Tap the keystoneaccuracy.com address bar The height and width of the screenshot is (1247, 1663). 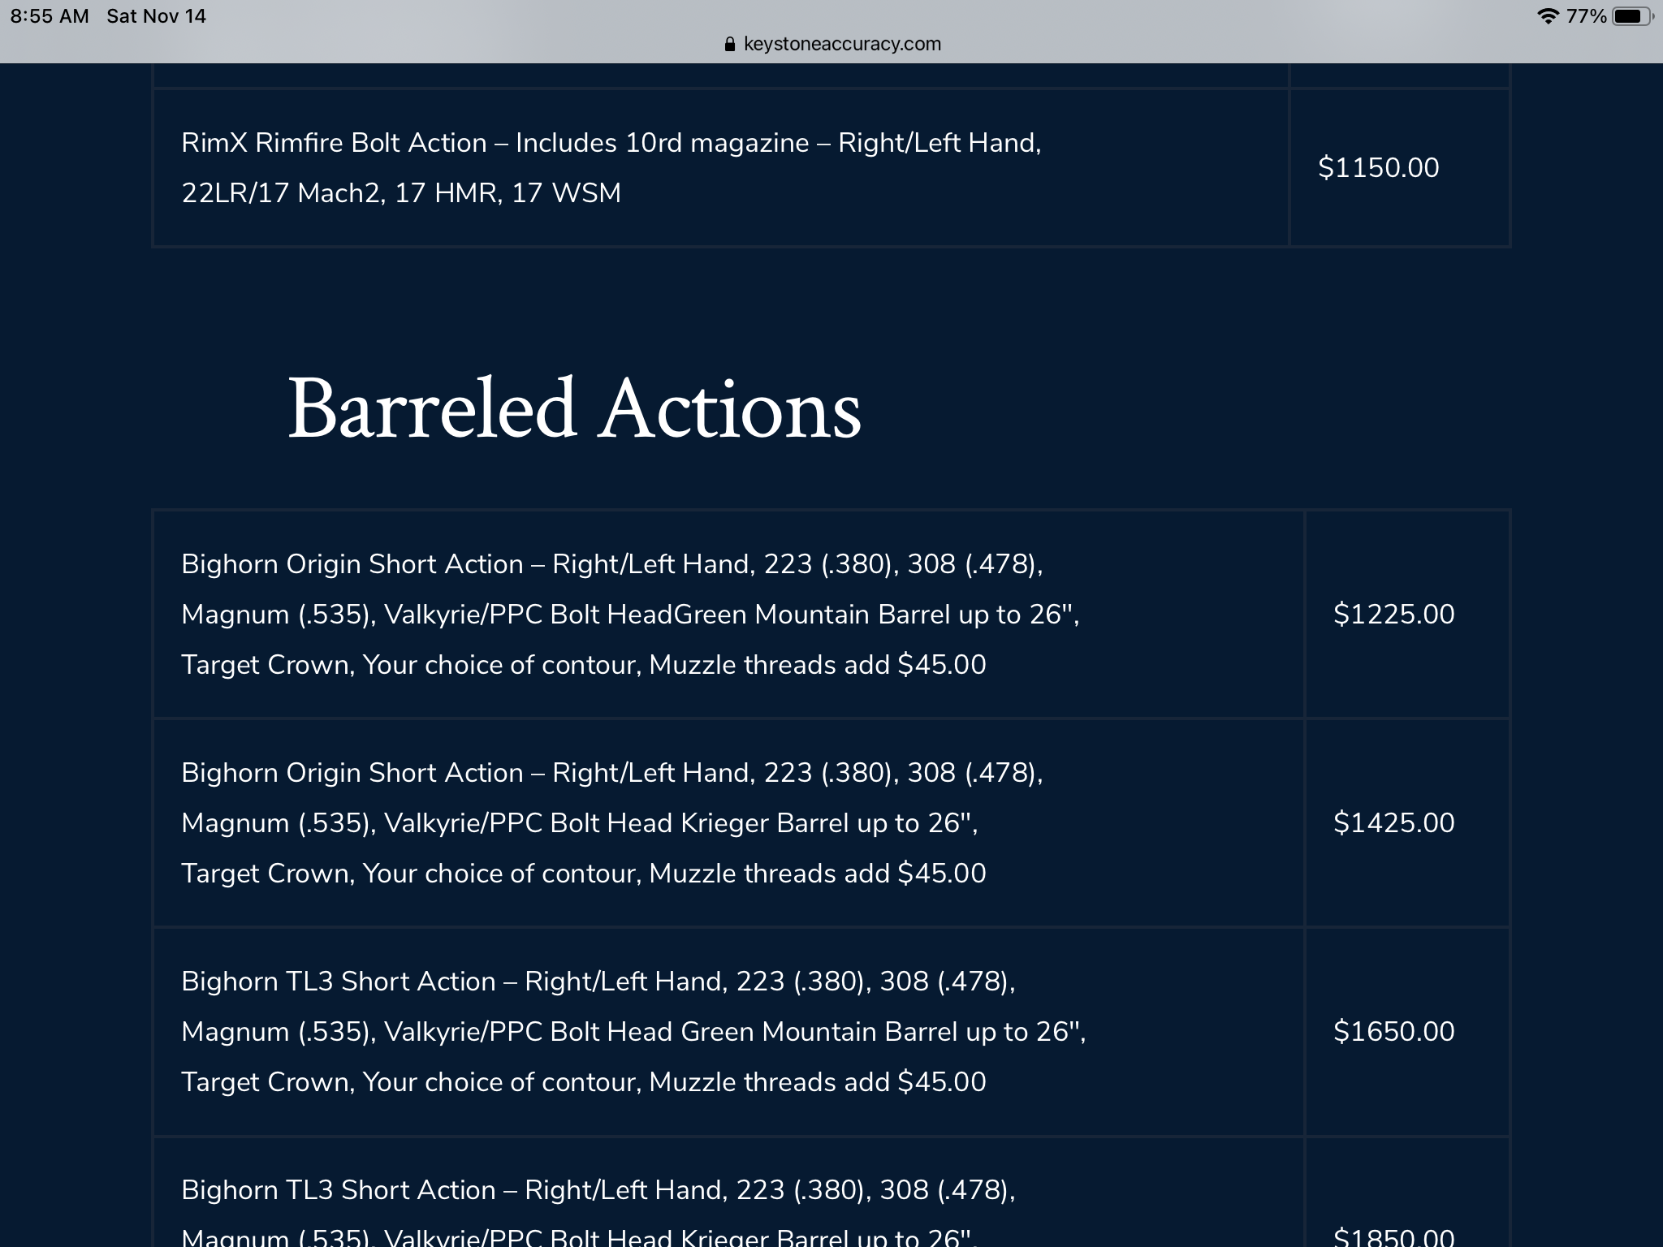[x=841, y=44]
